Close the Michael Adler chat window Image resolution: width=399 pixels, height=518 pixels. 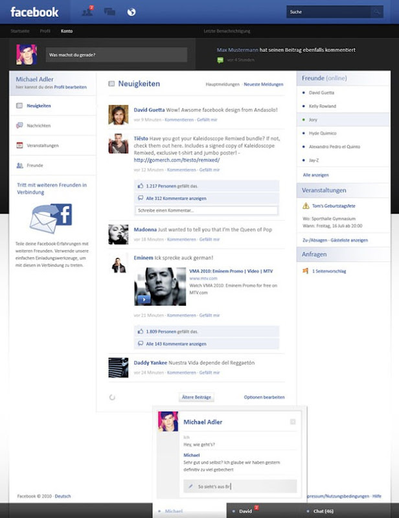[293, 422]
